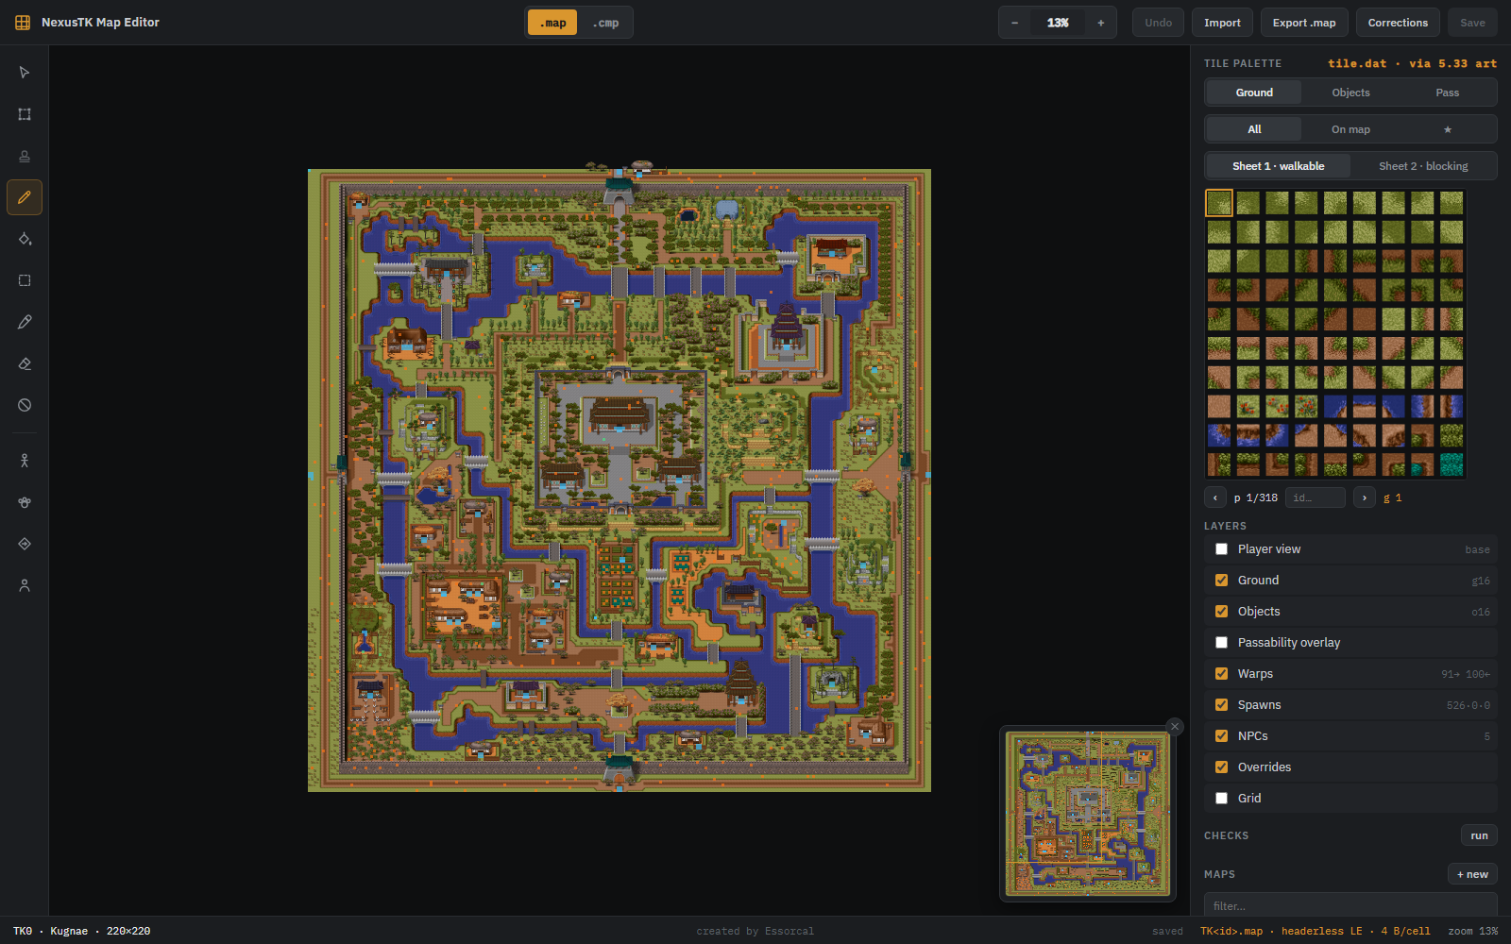The image size is (1511, 944).
Task: Pick the paw print spawn tool
Action: [x=25, y=502]
